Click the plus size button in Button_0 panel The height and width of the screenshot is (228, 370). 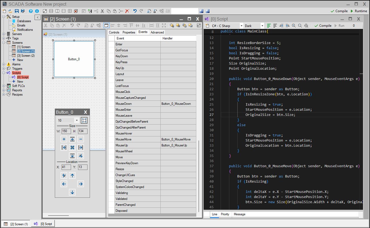(x=64, y=139)
